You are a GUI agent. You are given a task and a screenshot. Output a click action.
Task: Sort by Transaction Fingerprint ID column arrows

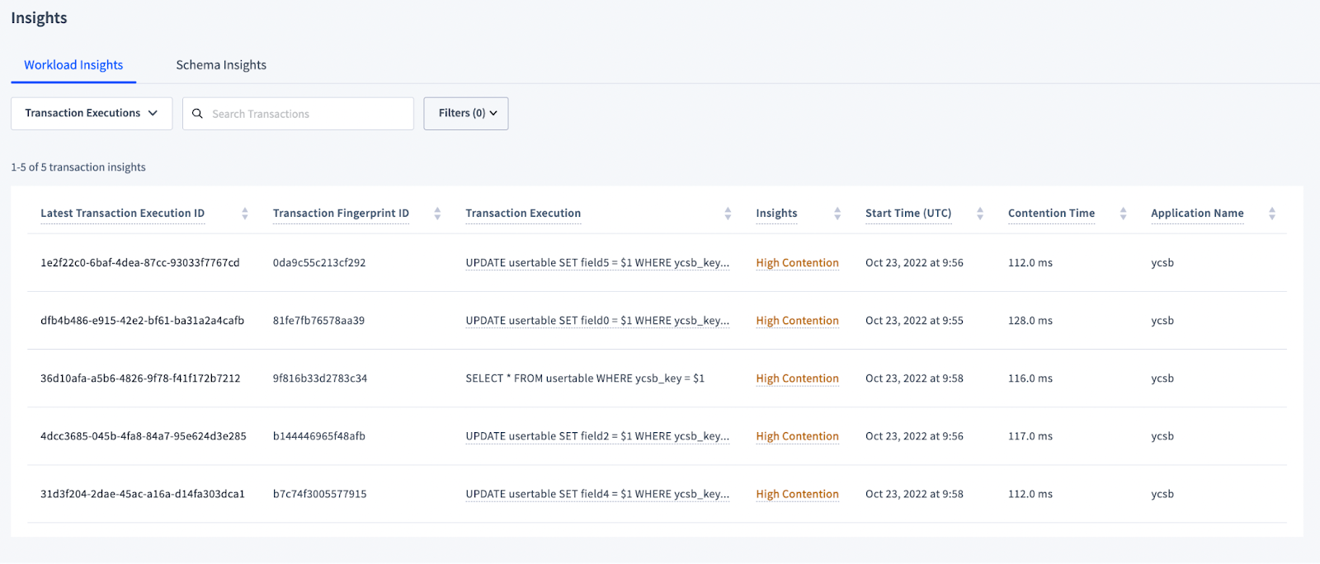coord(437,214)
